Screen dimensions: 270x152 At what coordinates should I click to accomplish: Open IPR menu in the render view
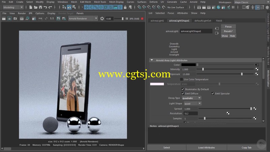(30, 13)
